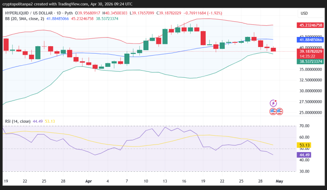
Task: Click the open value O39.95680917
Action: pyautogui.click(x=87, y=13)
